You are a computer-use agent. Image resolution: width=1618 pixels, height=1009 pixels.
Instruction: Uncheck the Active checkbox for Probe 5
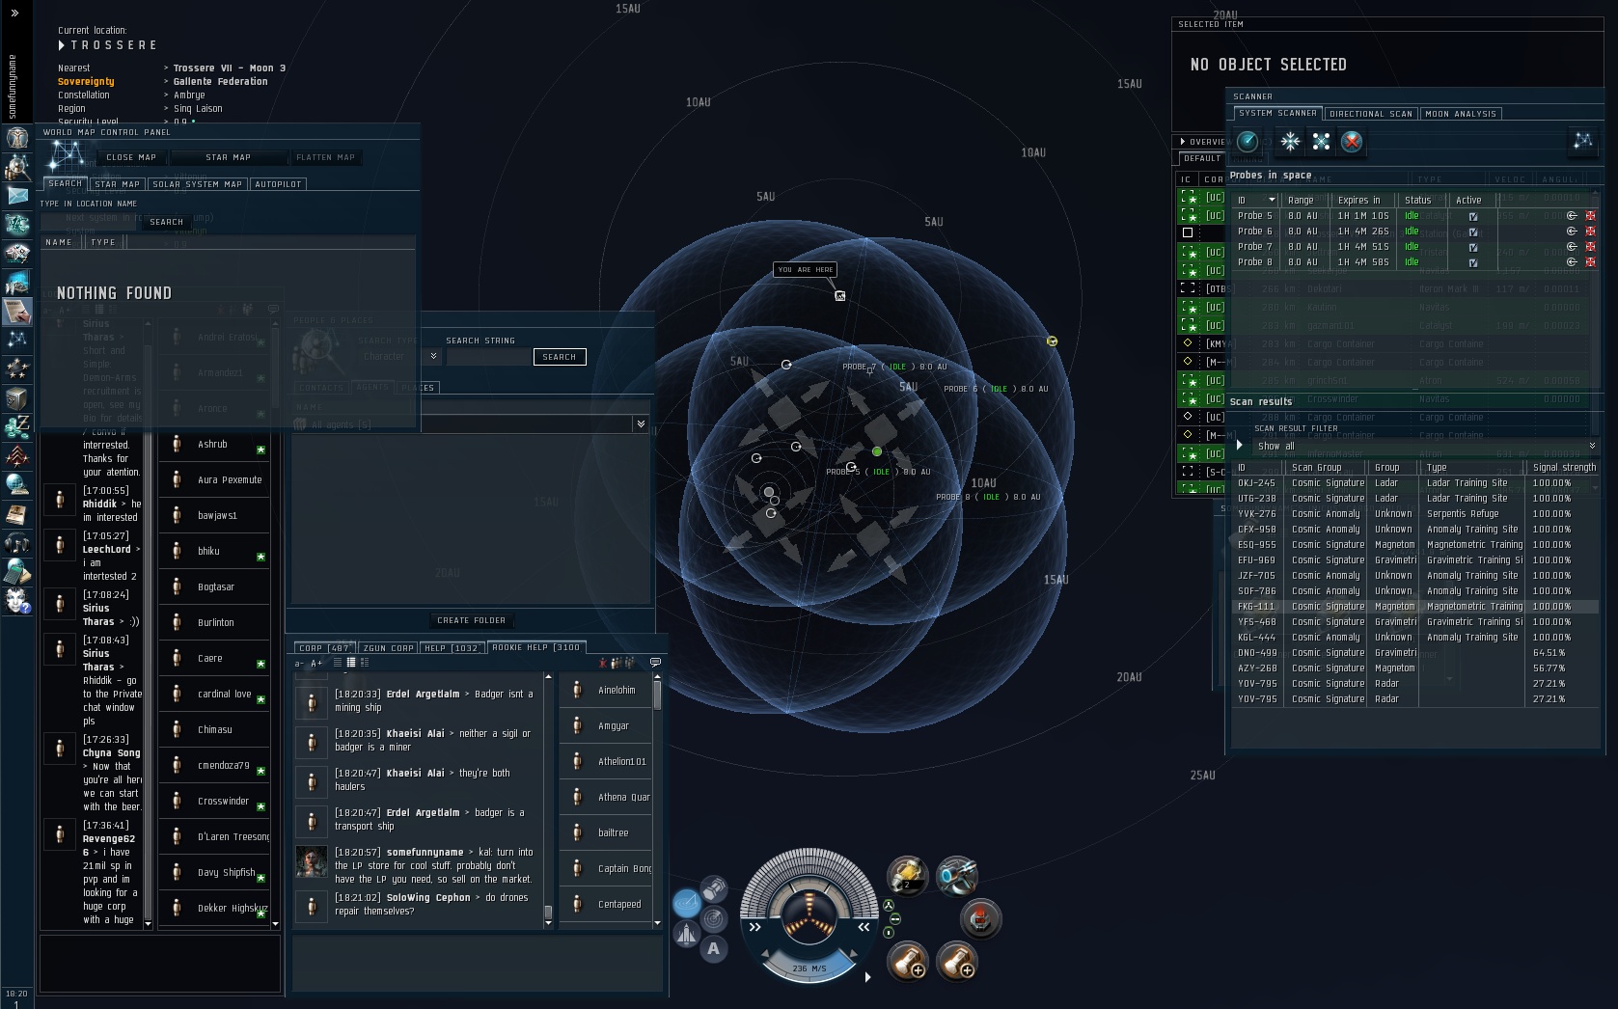click(x=1472, y=216)
